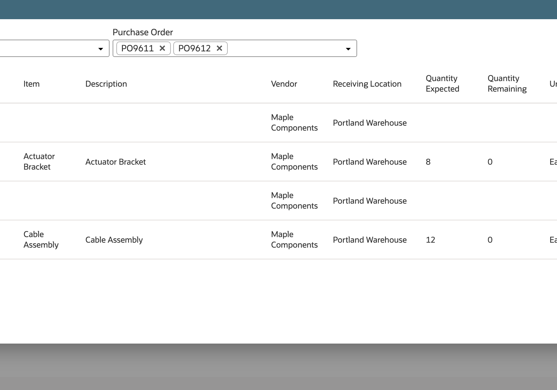Click Quantity Remaining 0 for Cable Assembly
The width and height of the screenshot is (557, 390).
490,240
